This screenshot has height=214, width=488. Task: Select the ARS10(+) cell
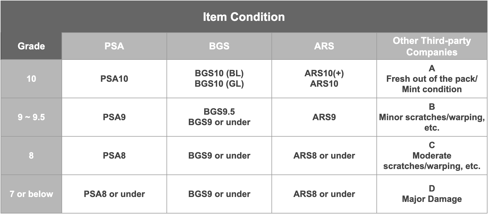coord(324,73)
